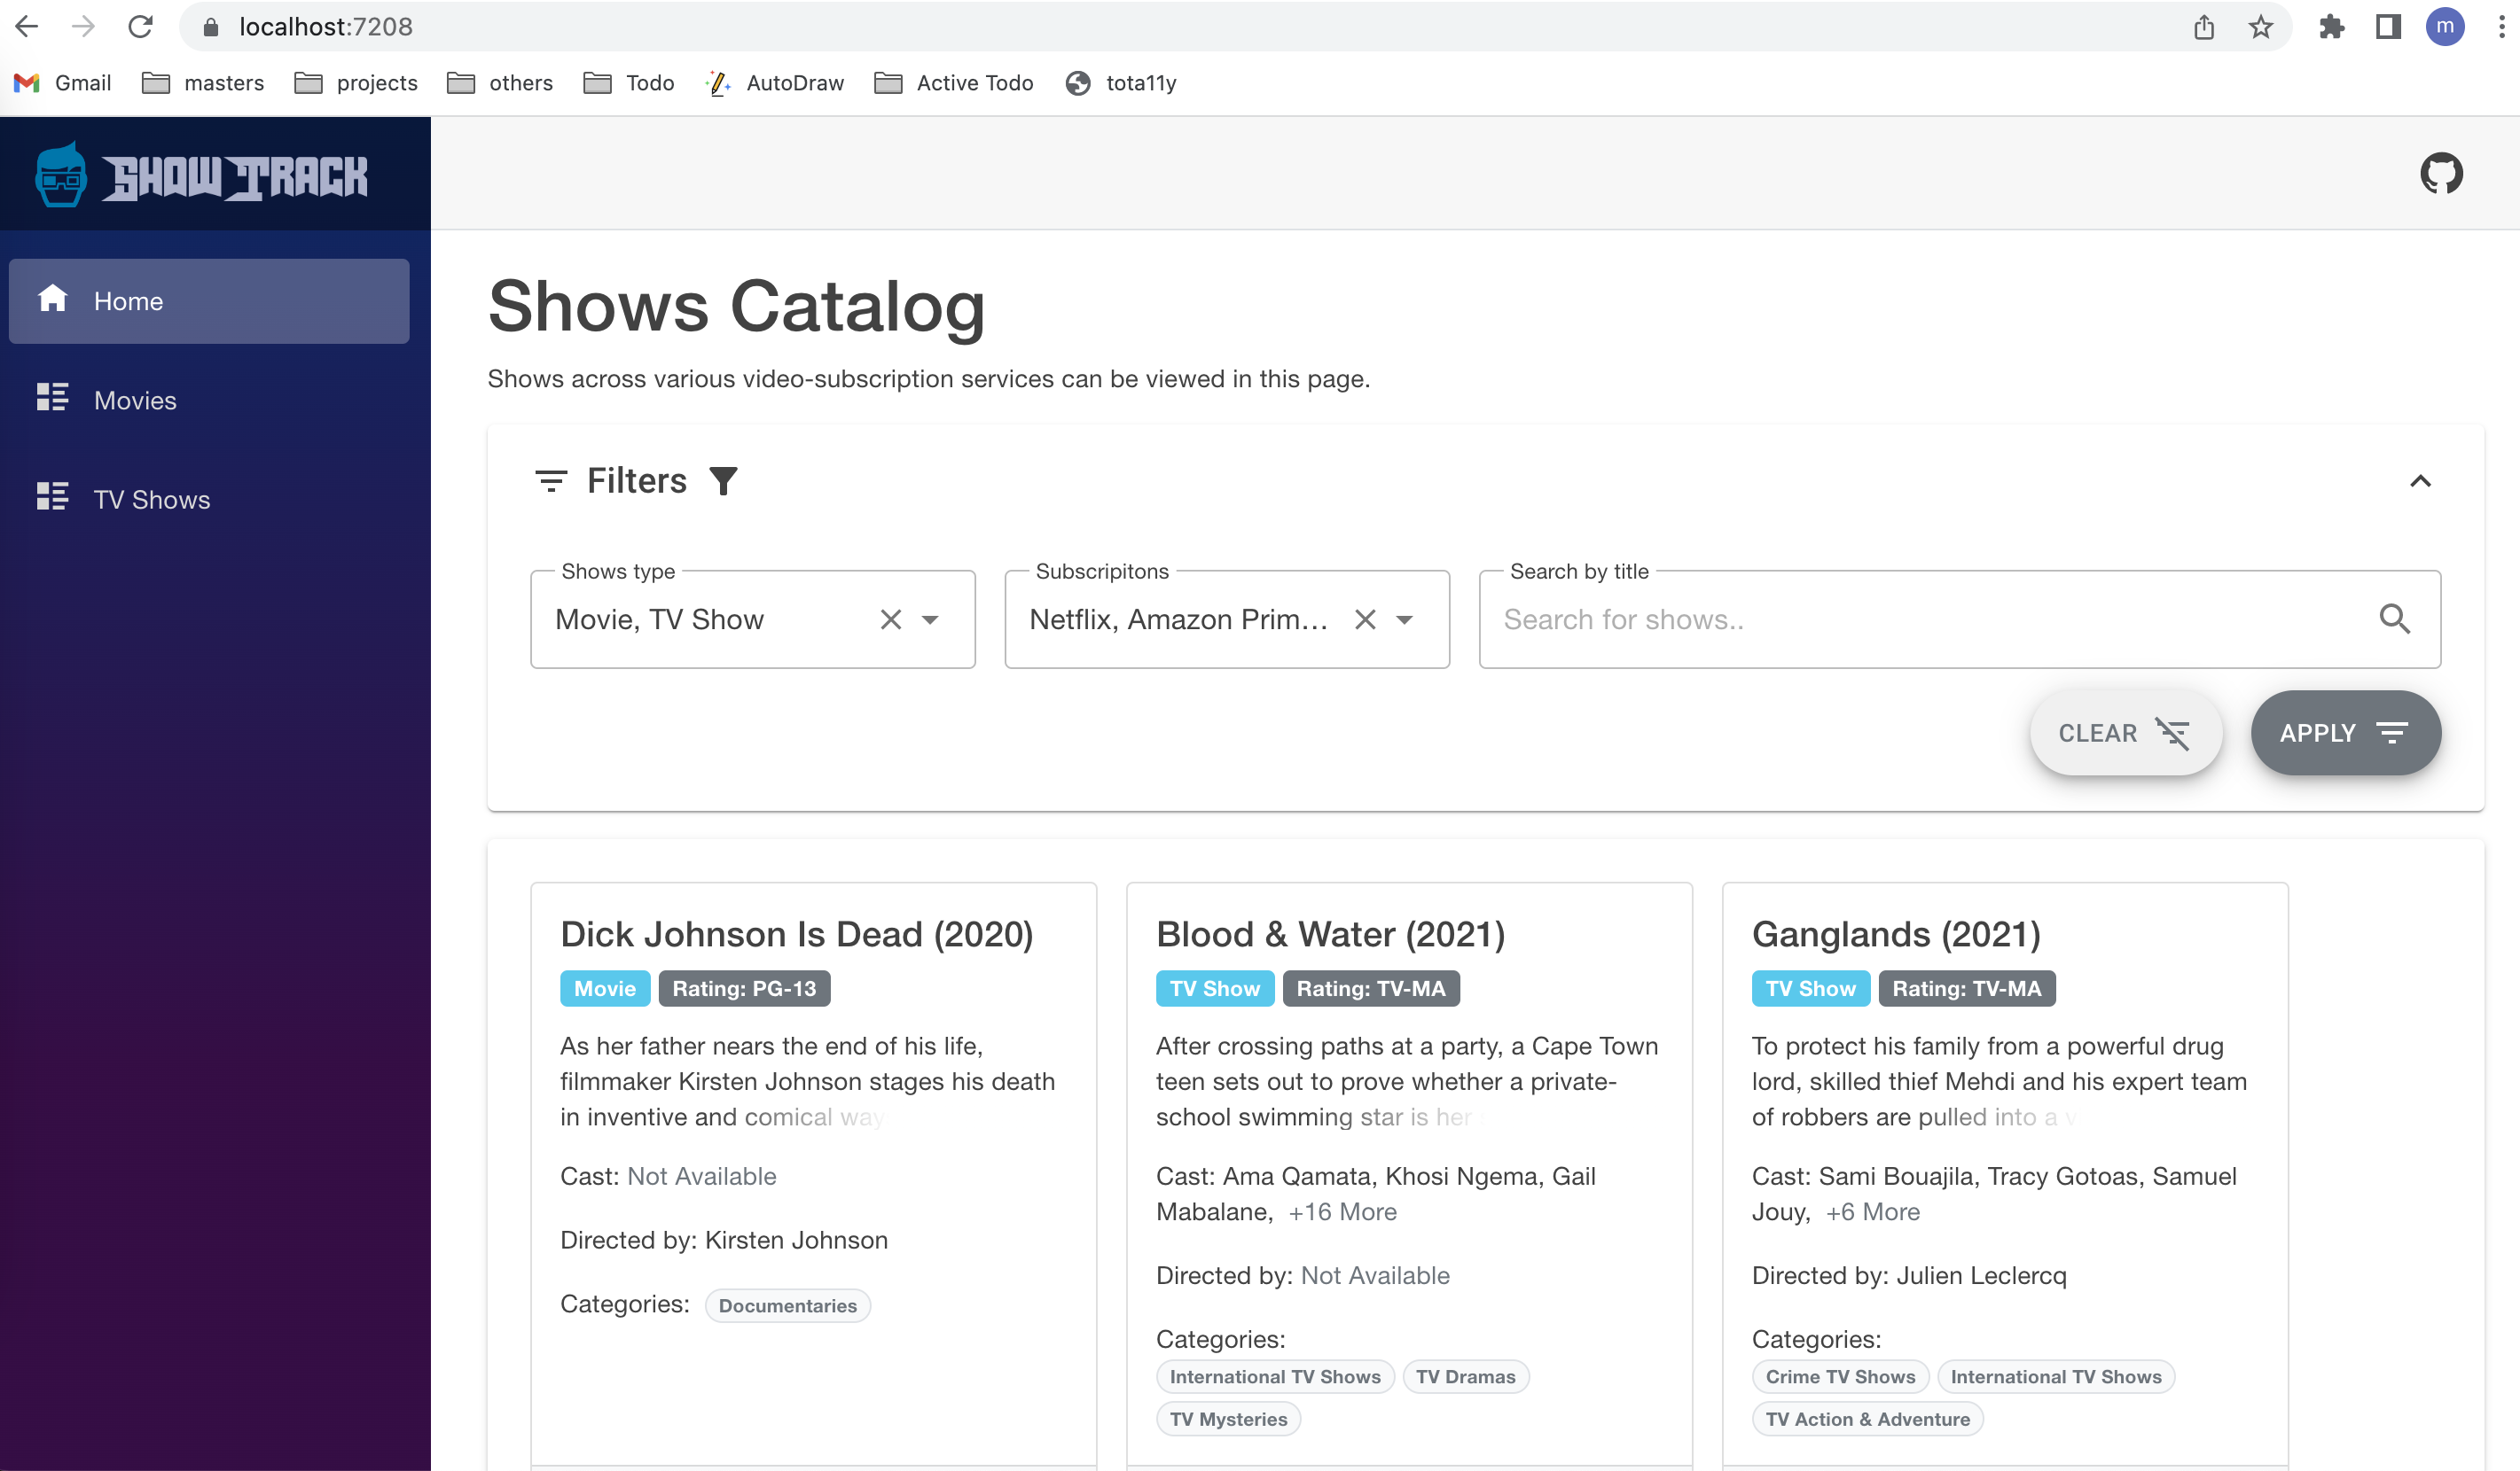Open the others bookmark folder

[x=499, y=83]
